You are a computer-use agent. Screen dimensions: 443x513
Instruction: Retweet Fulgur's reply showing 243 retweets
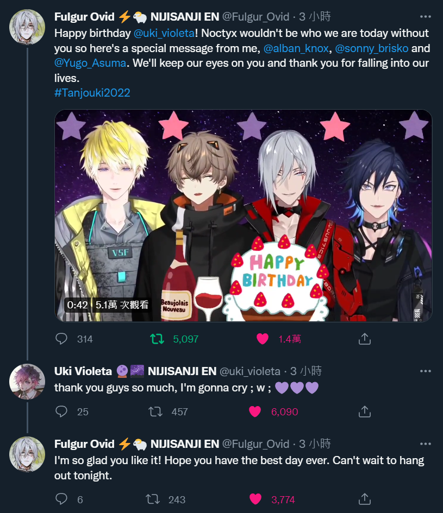(153, 499)
